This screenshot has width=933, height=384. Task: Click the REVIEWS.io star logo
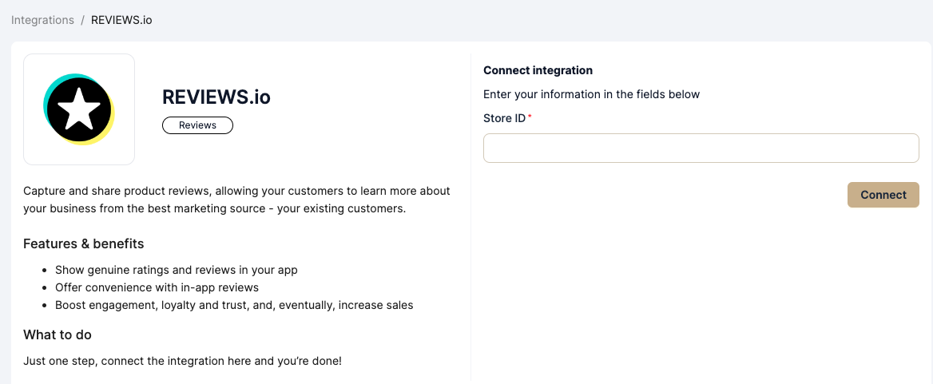coord(79,109)
